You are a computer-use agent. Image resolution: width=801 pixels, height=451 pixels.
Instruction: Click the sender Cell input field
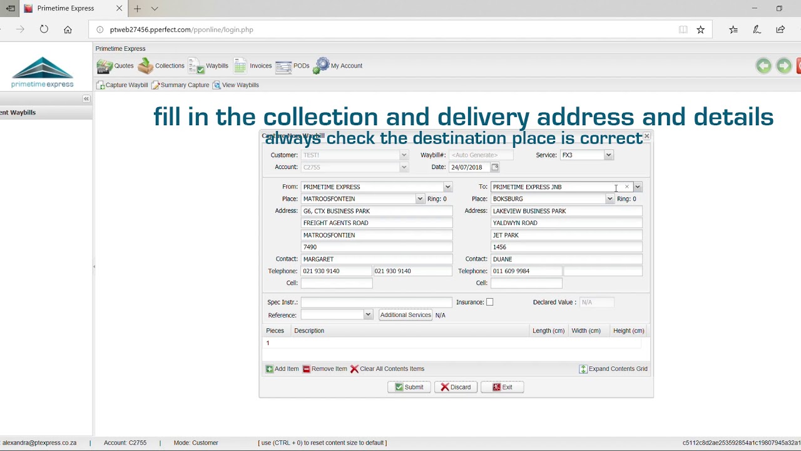point(337,283)
